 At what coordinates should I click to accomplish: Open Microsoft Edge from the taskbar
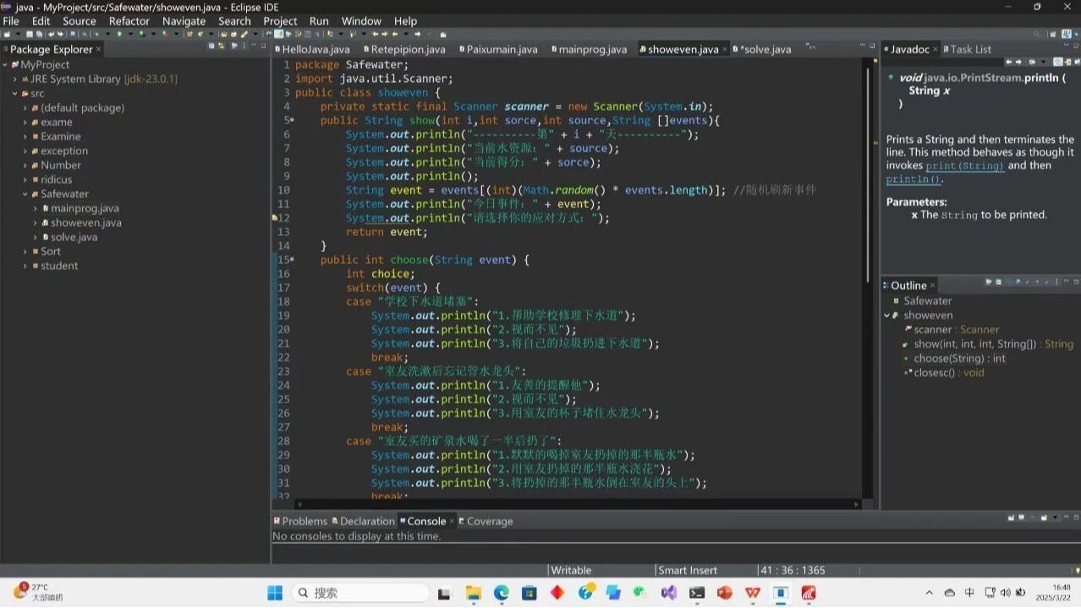502,593
